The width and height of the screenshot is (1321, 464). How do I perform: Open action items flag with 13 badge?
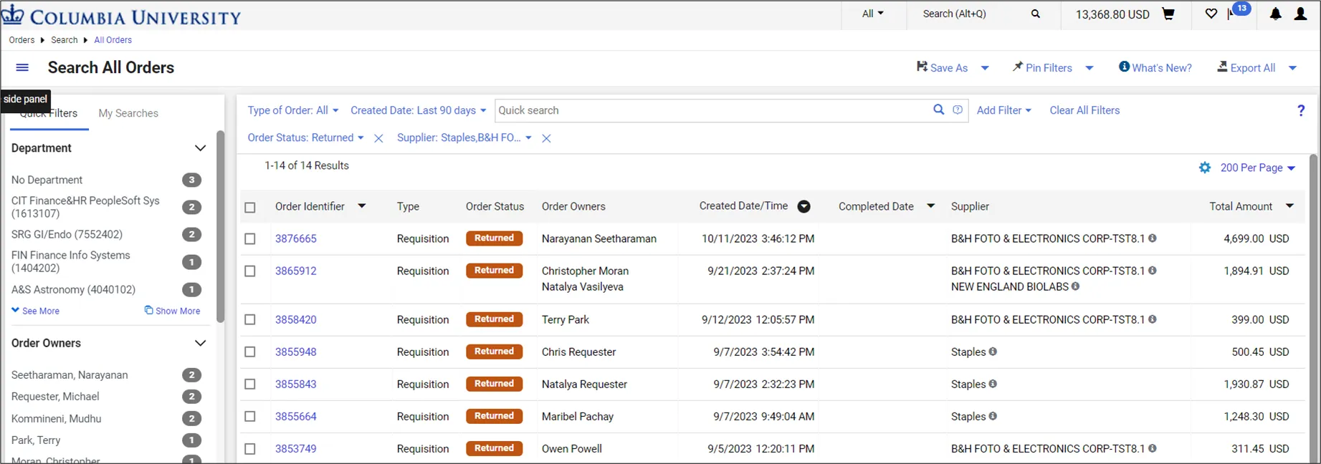[x=1239, y=12]
